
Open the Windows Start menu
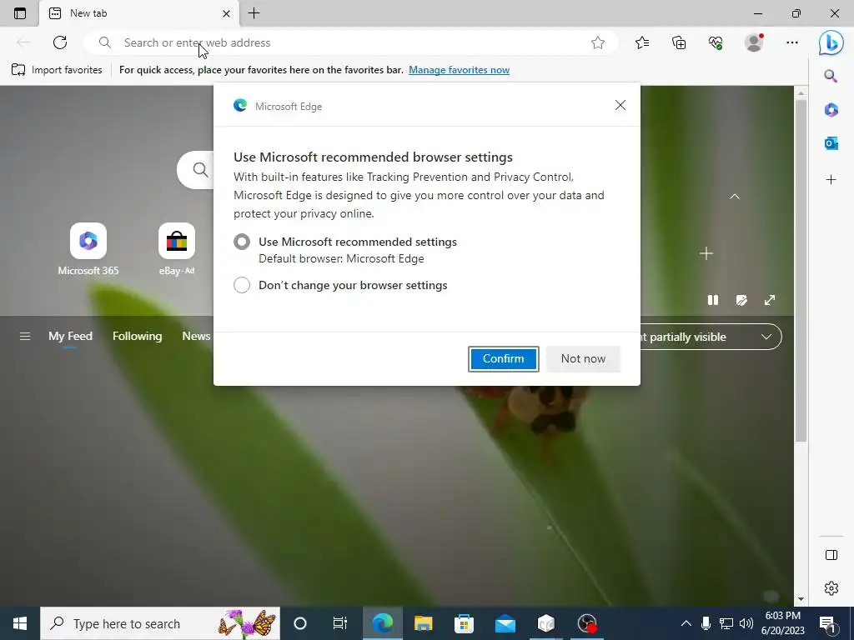[x=20, y=623]
